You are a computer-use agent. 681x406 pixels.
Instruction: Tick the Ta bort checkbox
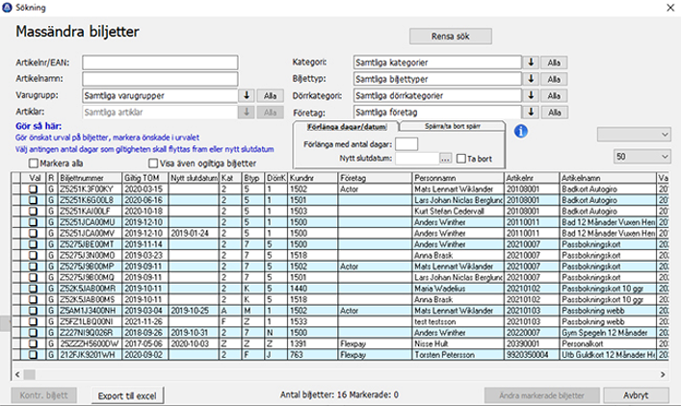pyautogui.click(x=460, y=159)
